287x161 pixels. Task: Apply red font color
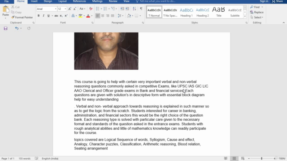pyautogui.click(x=88, y=16)
